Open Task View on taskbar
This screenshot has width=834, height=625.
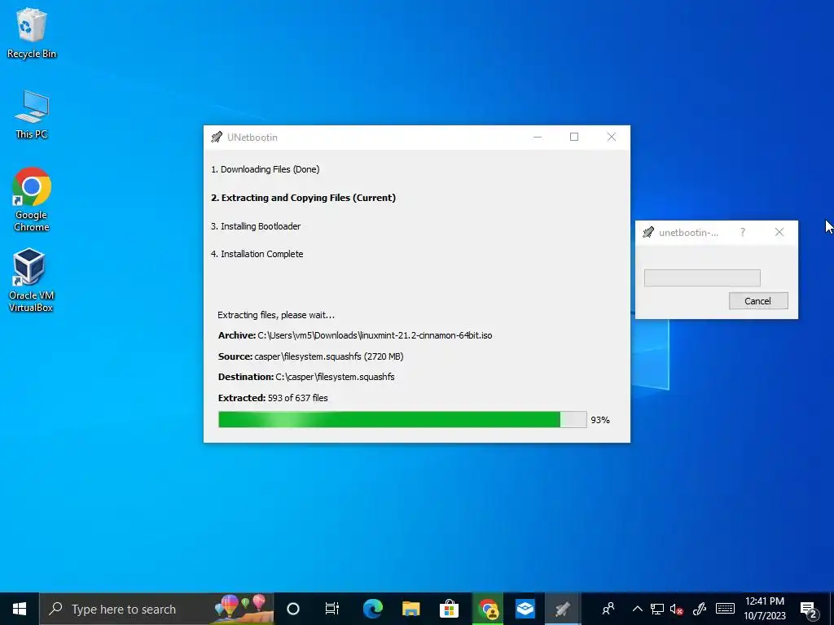tap(332, 609)
